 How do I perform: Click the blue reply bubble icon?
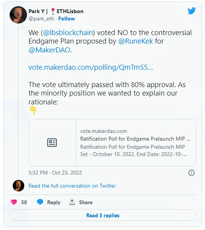pyautogui.click(x=40, y=202)
